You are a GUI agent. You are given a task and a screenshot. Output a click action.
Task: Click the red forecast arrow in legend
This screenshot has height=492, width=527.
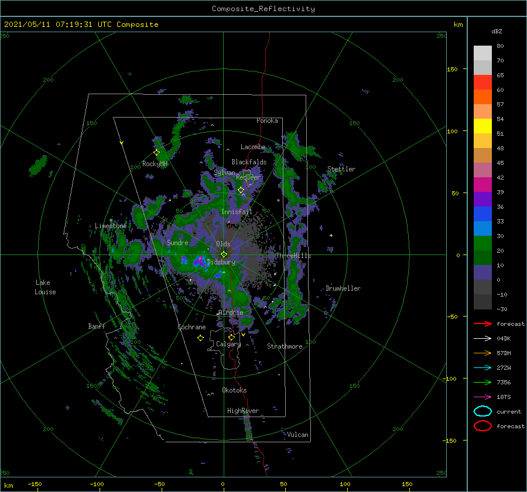[482, 324]
